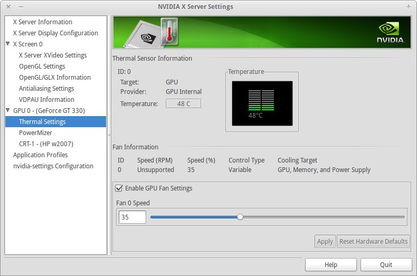417x276 pixels.
Task: Quit NVIDIA X Server Settings
Action: click(x=386, y=264)
